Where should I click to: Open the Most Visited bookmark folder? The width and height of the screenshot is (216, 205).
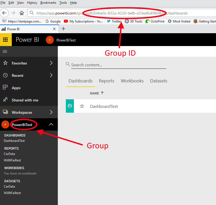point(179,21)
